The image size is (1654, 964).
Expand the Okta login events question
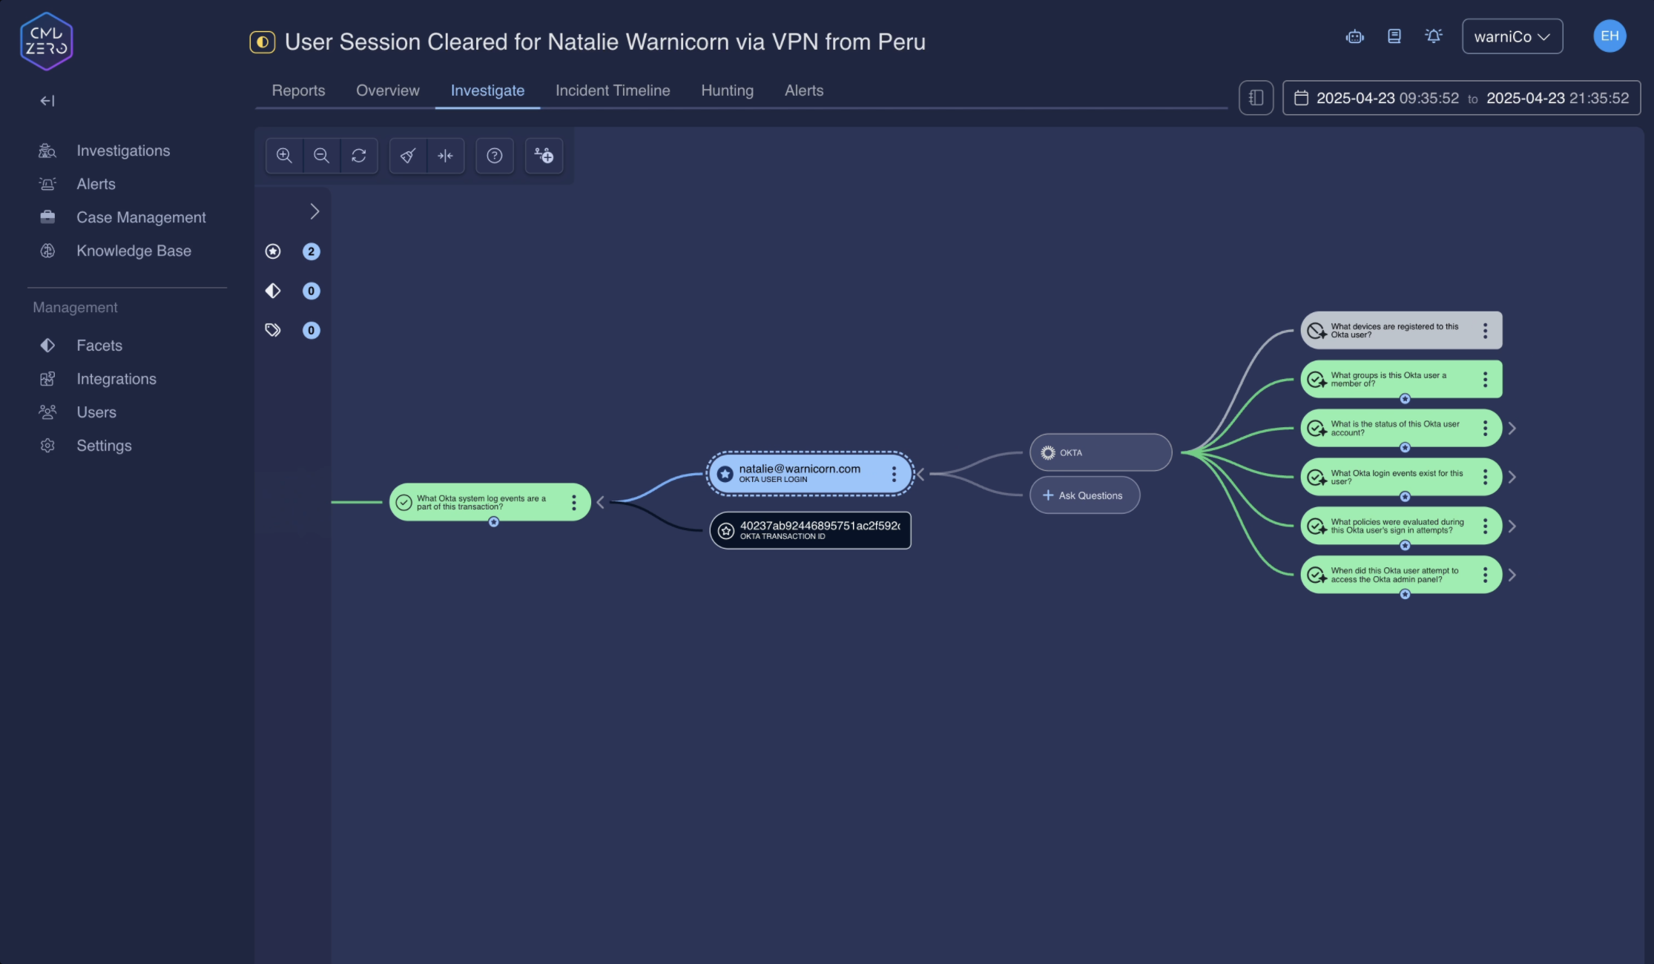1512,478
